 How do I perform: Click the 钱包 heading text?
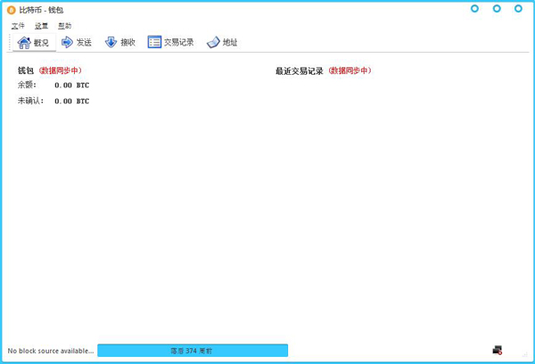point(26,70)
